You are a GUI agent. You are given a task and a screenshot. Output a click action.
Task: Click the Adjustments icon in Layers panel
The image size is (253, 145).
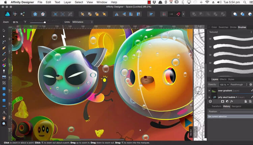tap(227, 101)
